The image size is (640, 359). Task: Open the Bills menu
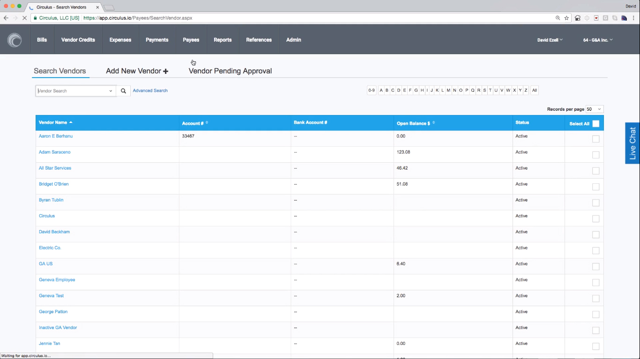[42, 40]
